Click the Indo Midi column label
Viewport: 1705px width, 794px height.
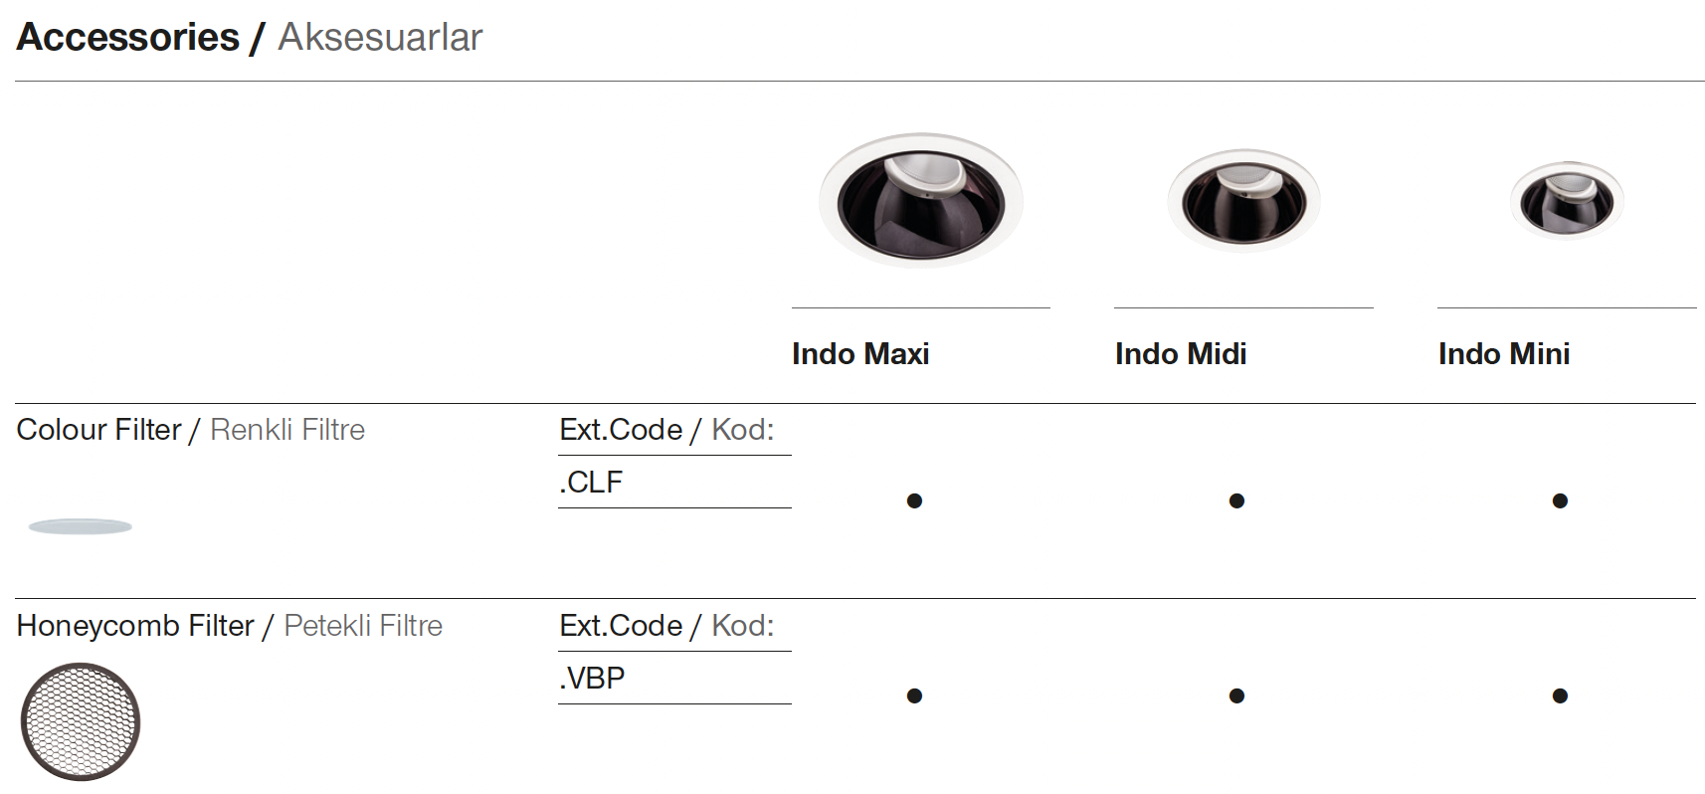tap(1181, 354)
